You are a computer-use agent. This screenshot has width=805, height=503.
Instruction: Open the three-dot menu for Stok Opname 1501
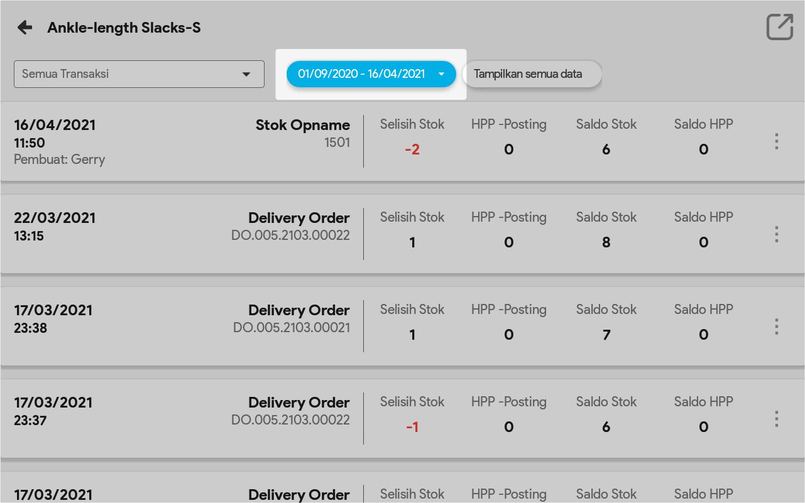[777, 141]
